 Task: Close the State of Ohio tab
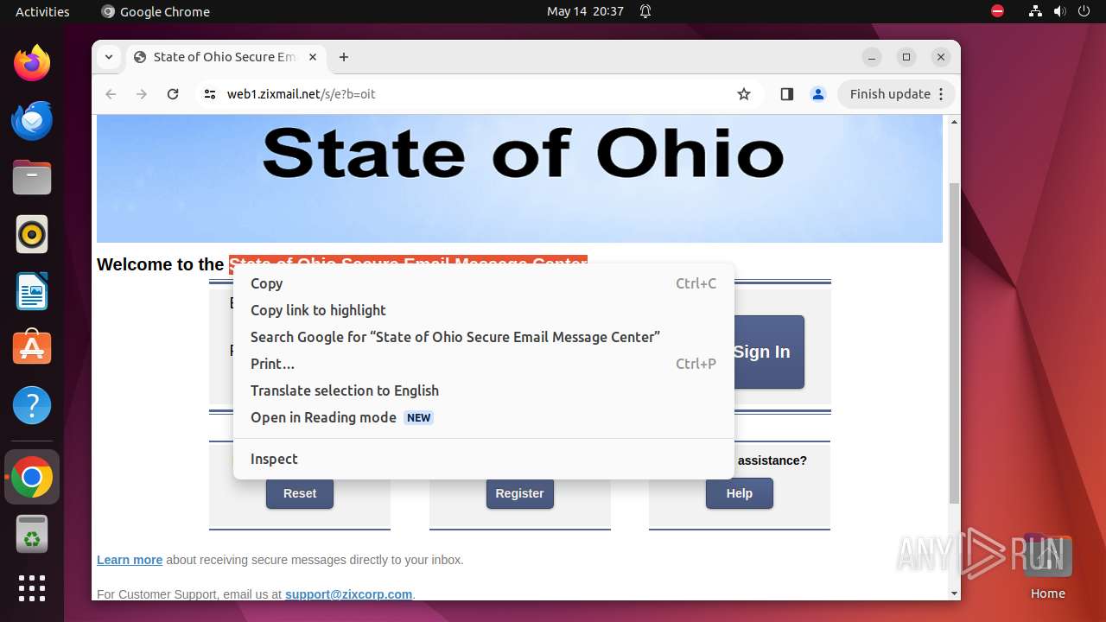tap(313, 57)
